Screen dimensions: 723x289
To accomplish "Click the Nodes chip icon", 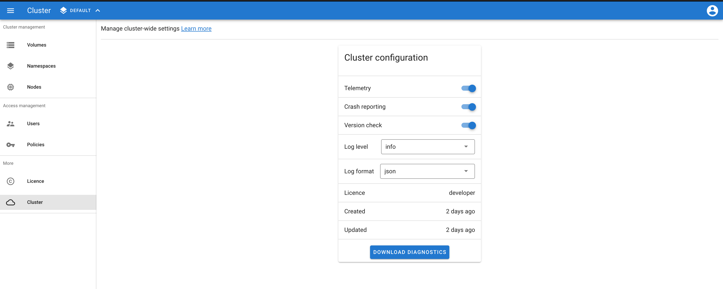I will (10, 87).
